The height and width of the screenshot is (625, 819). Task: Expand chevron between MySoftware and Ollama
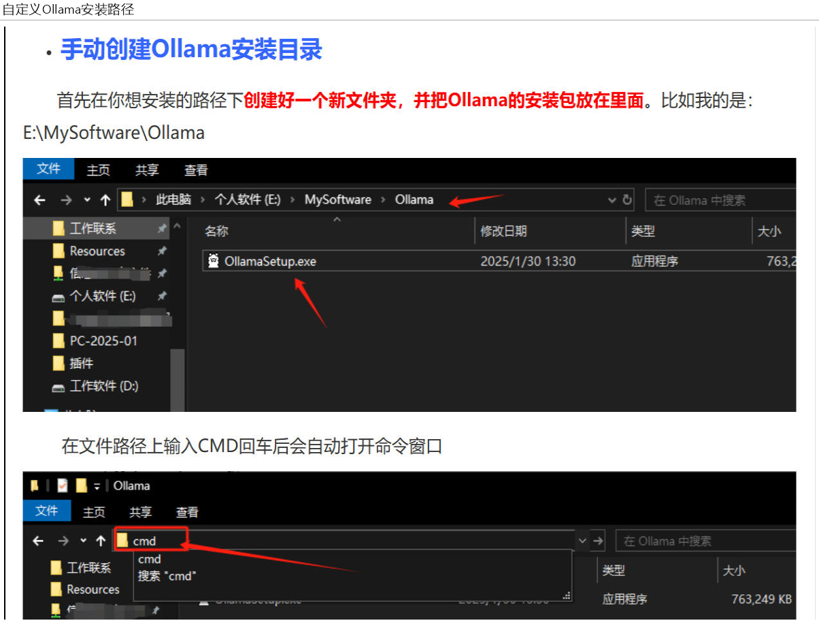pos(383,200)
